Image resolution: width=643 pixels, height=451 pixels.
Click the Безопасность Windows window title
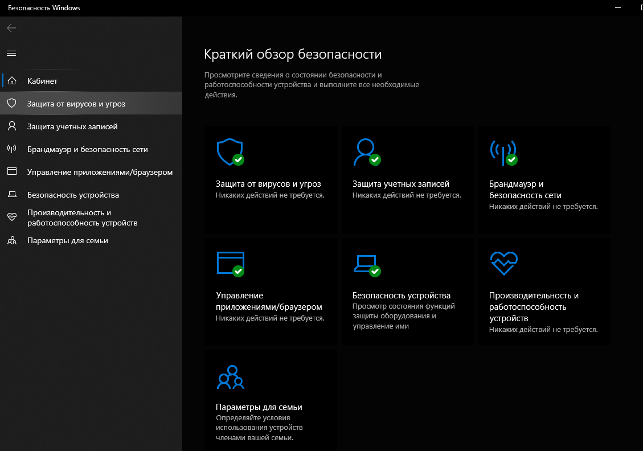point(44,8)
